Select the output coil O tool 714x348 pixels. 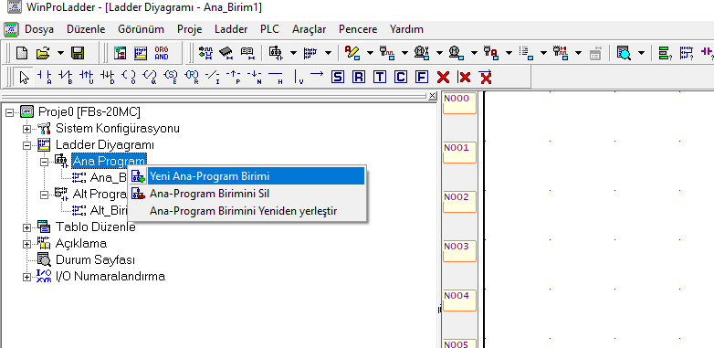coord(129,77)
